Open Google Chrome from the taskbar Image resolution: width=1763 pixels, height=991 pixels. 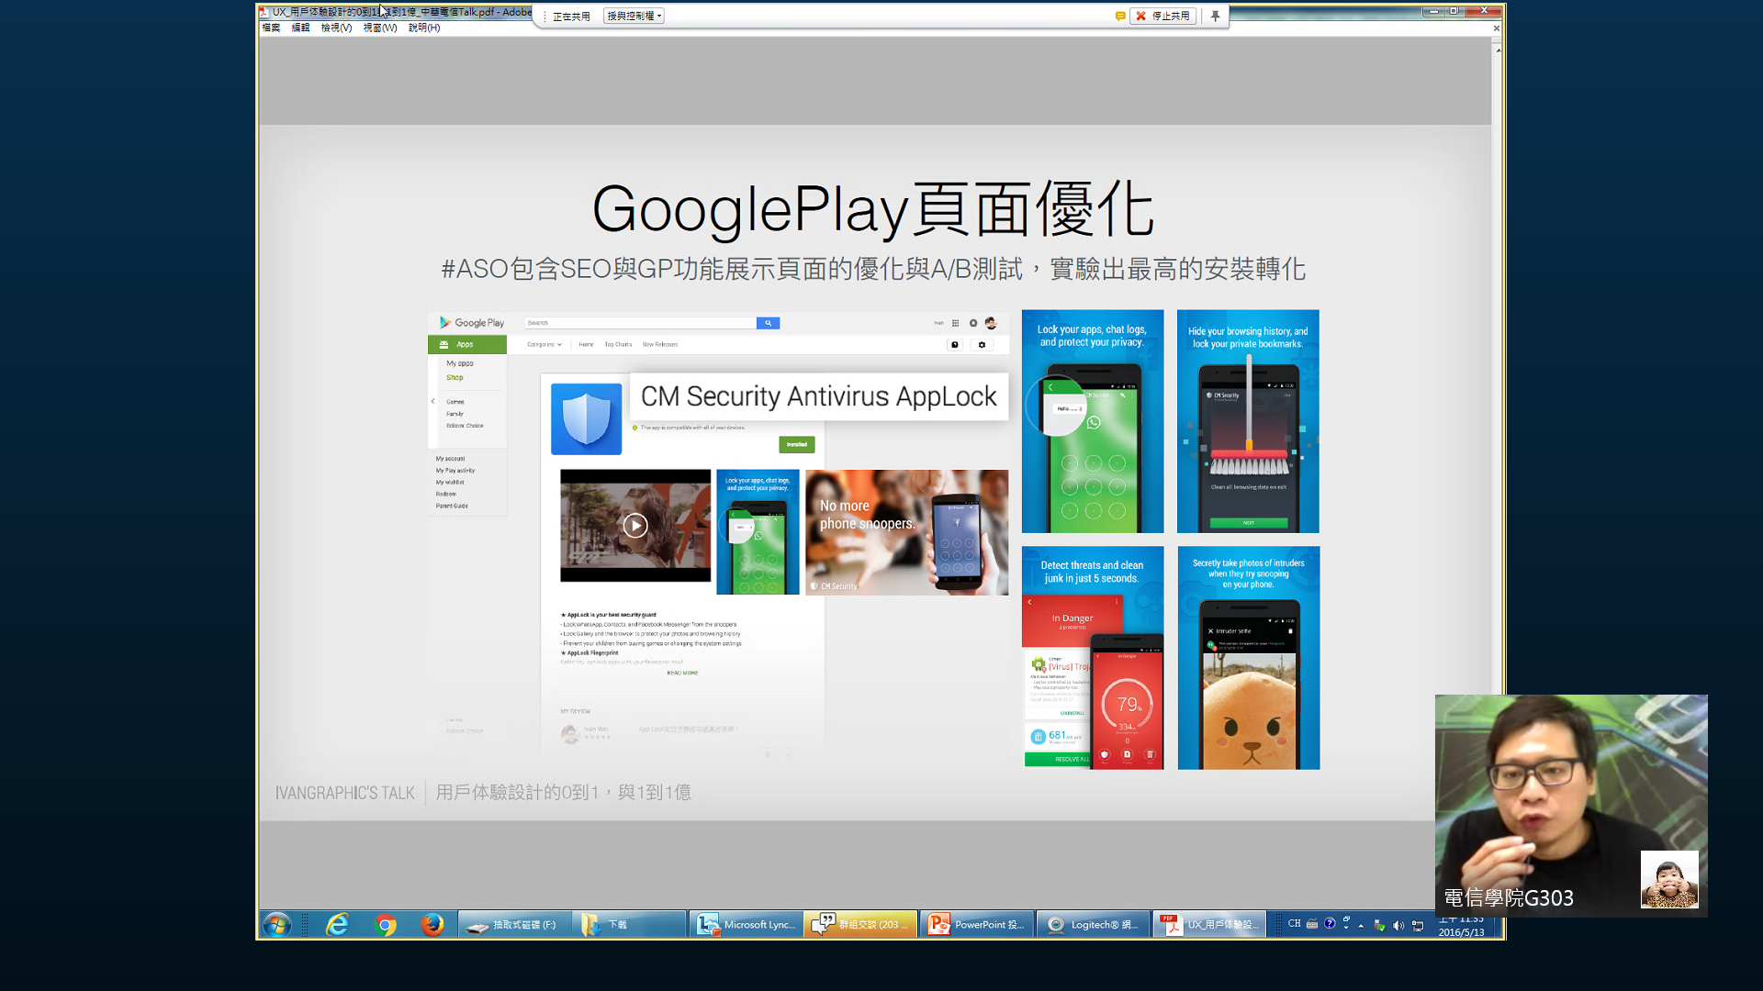(x=385, y=925)
